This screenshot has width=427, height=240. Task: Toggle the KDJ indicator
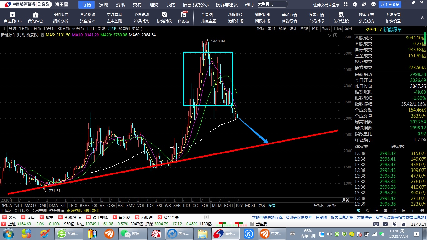click(x=187, y=205)
